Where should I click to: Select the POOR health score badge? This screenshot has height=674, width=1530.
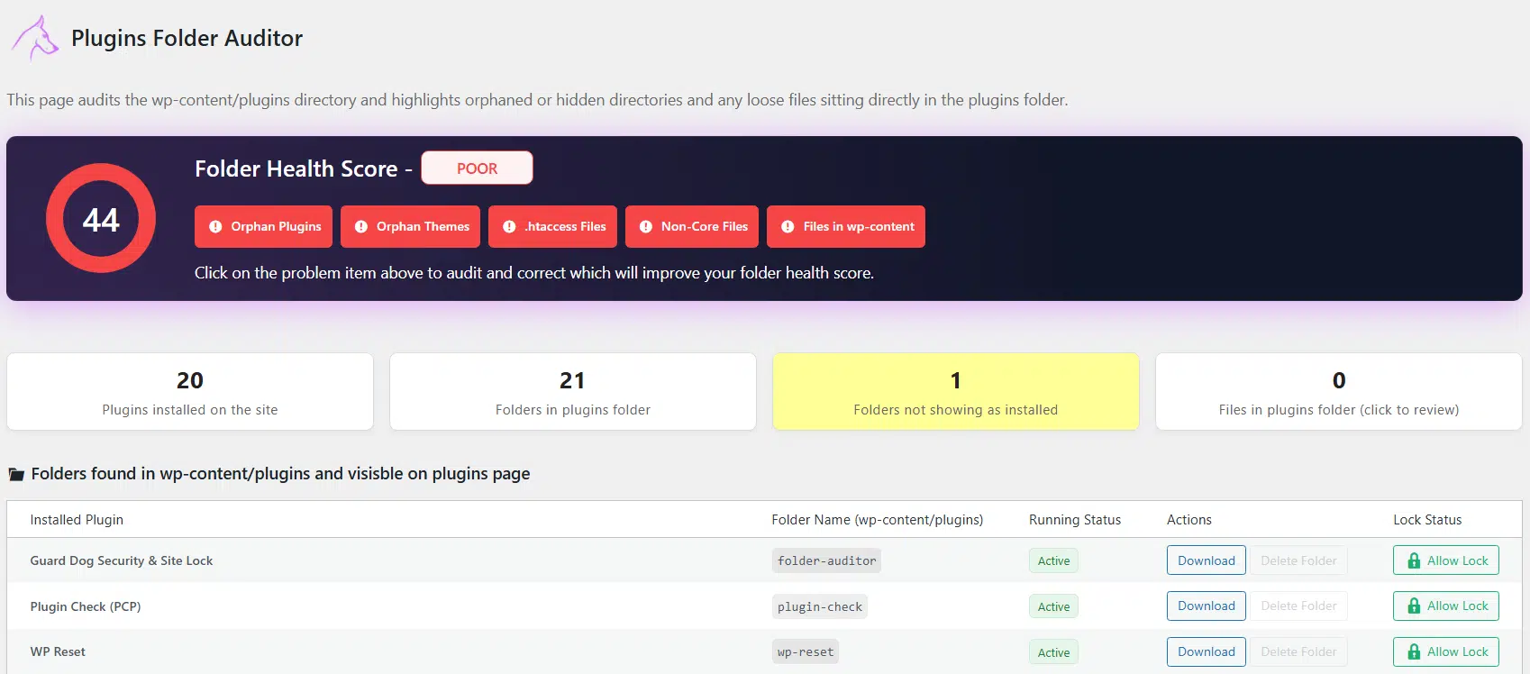coord(477,168)
